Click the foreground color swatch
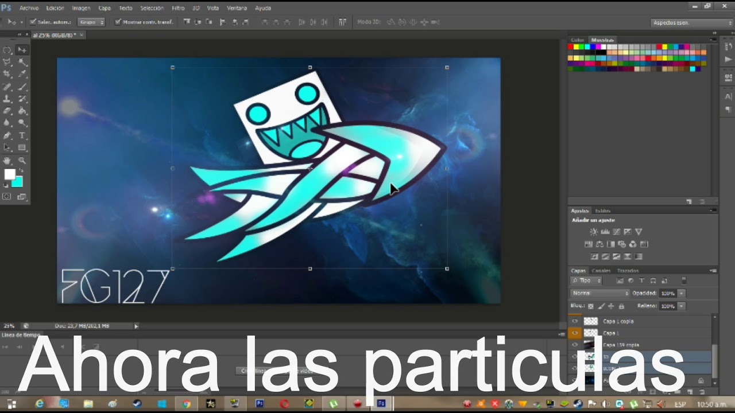This screenshot has height=413, width=735. (9, 174)
